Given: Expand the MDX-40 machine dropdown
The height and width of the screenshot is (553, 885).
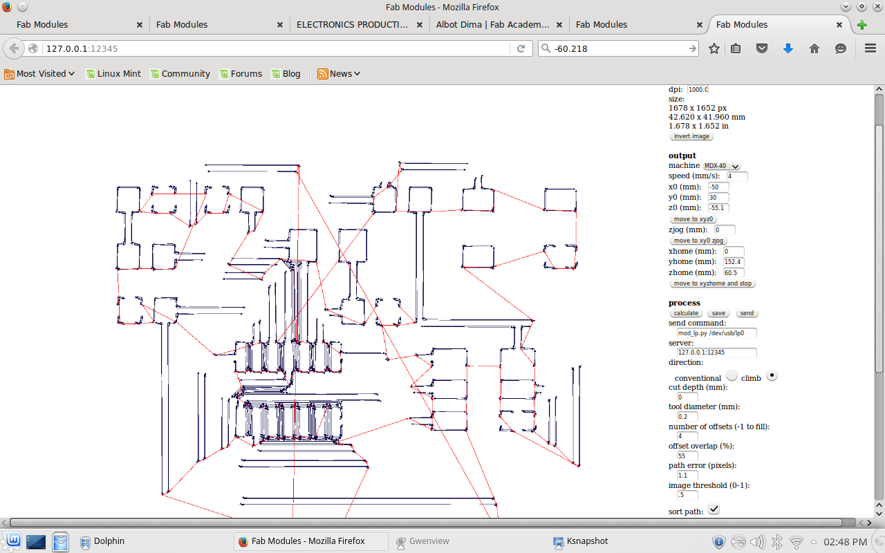Looking at the screenshot, I should tap(721, 166).
